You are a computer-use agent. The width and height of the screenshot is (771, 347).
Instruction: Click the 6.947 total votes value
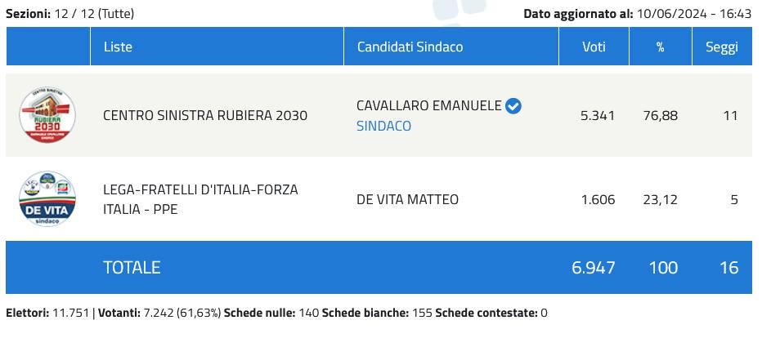594,267
